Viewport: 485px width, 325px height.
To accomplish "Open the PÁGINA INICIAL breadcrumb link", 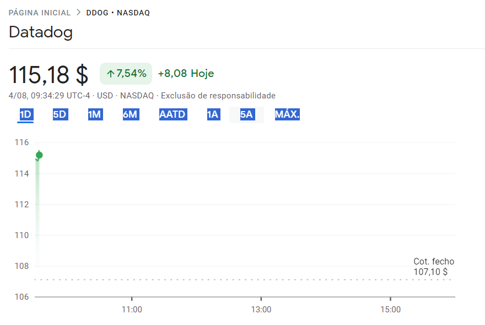I will point(40,13).
